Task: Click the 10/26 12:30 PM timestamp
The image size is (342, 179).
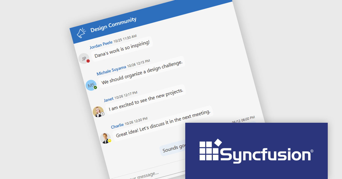Action: click(x=136, y=121)
